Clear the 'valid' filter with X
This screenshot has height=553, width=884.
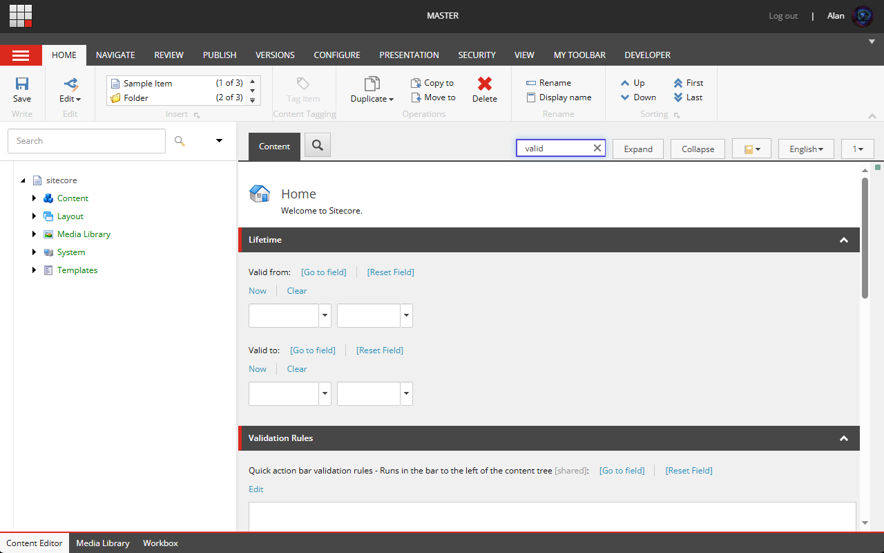pyautogui.click(x=597, y=148)
